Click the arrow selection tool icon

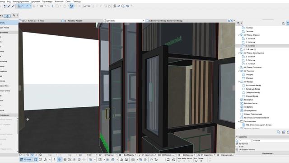tap(14, 15)
